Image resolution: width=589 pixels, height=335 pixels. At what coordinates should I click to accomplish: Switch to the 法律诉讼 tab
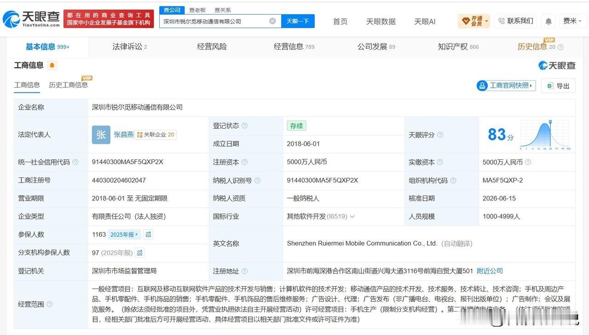click(x=130, y=46)
